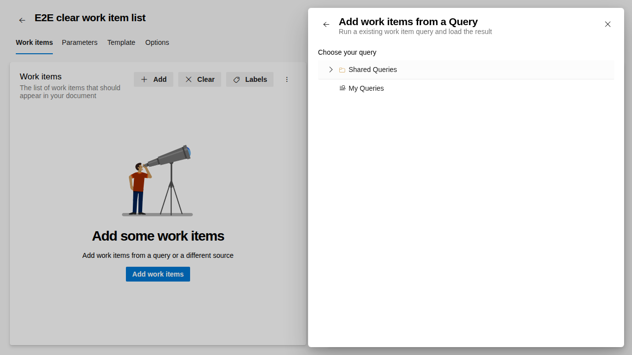
Task: Switch to the Options tab
Action: 157,42
